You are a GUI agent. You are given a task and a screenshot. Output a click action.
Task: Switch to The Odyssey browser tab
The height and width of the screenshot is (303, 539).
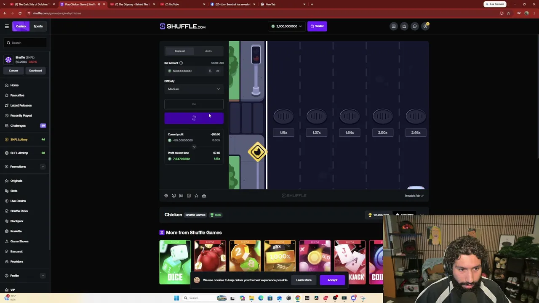point(133,4)
